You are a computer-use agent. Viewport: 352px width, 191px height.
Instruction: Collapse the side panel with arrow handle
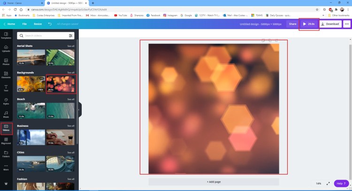coord(79,110)
